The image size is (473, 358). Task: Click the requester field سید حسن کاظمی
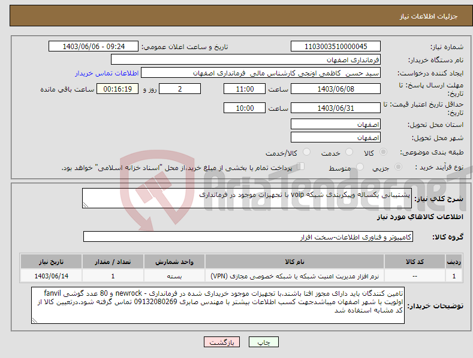261,73
